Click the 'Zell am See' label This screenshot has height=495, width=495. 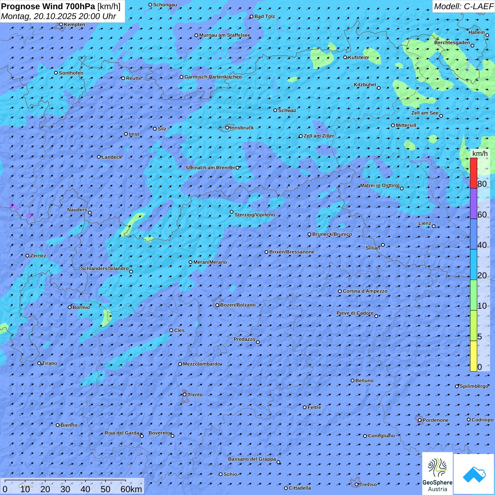pos(425,113)
